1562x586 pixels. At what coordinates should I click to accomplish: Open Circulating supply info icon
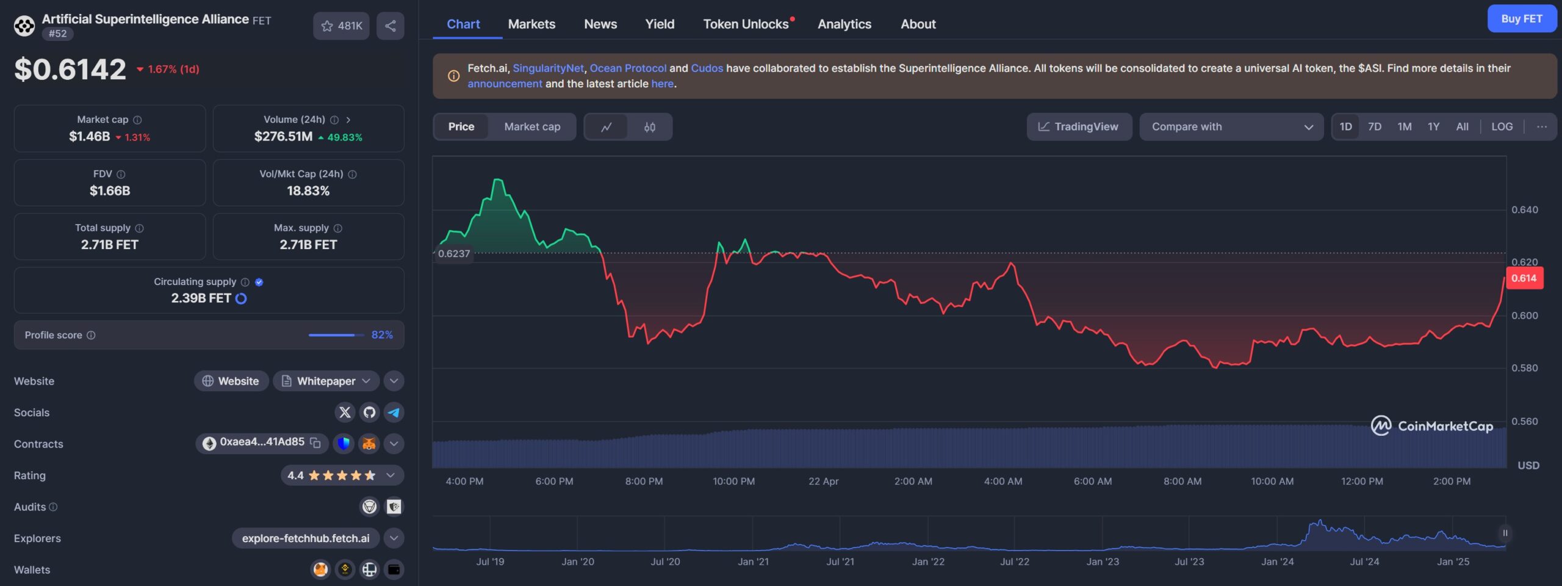point(245,282)
